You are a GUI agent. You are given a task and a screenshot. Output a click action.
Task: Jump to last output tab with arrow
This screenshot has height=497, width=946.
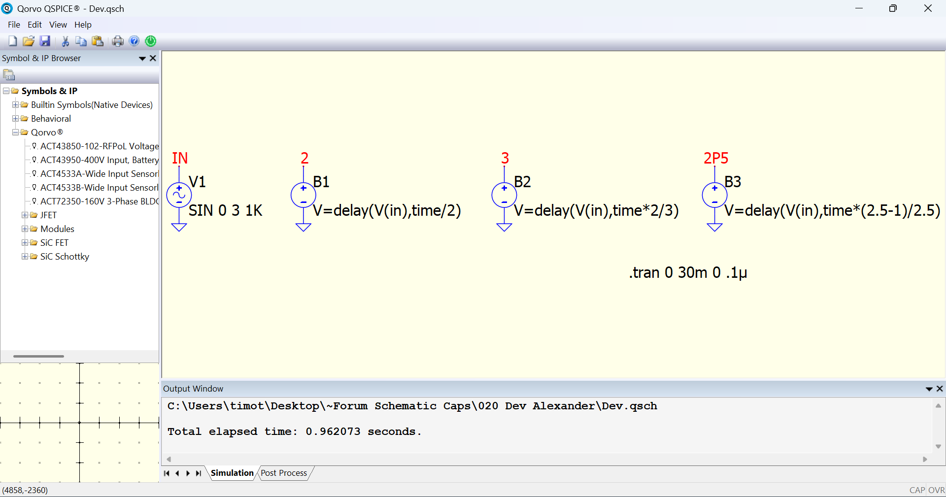pyautogui.click(x=199, y=473)
